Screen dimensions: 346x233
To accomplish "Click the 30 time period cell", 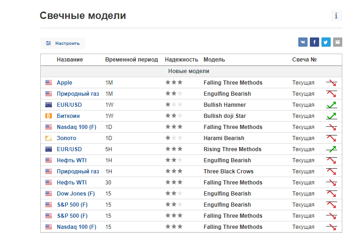I will point(108,182).
